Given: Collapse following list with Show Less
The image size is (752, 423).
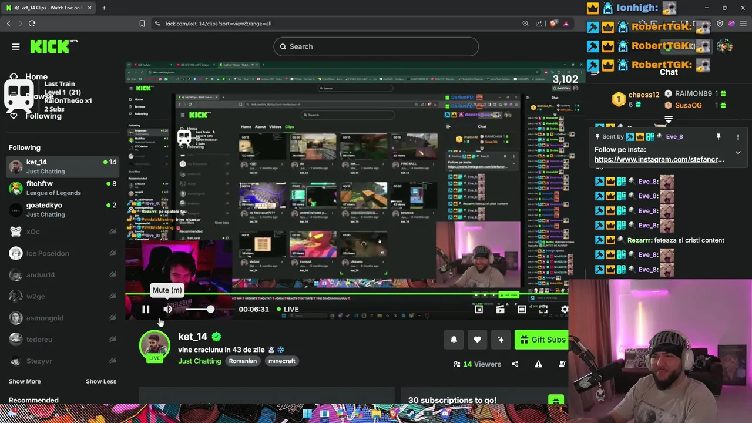Looking at the screenshot, I should click(x=101, y=381).
